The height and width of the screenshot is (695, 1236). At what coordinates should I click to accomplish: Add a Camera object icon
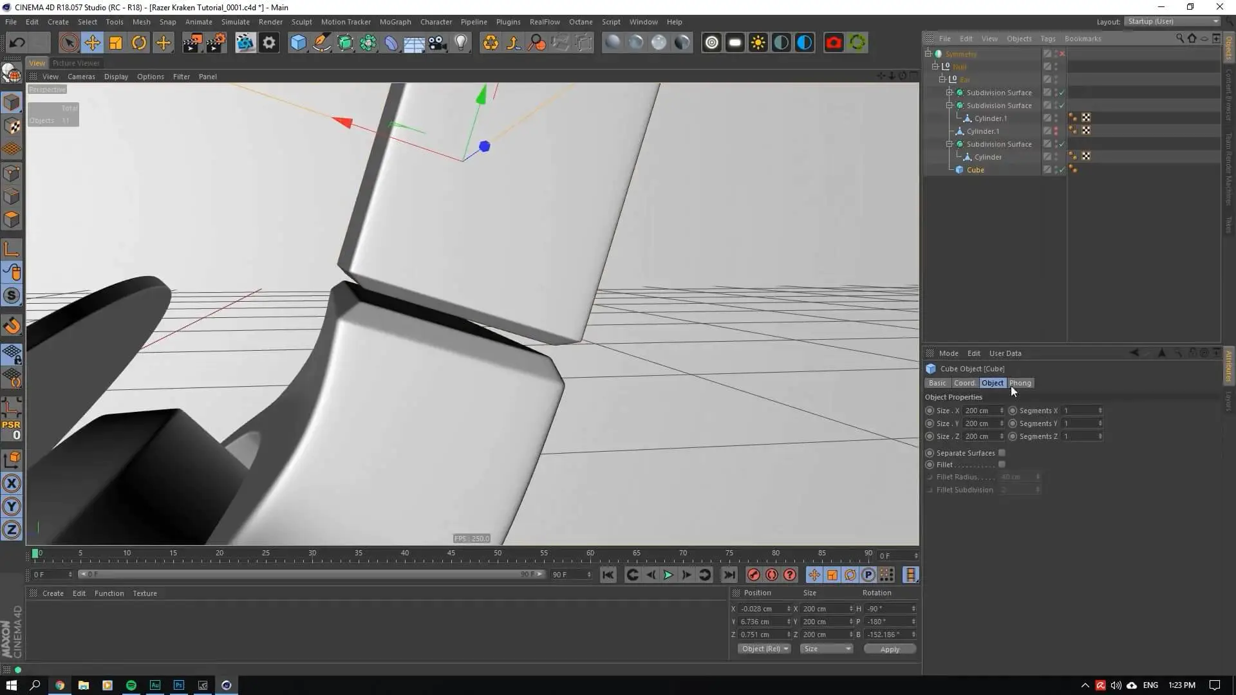pos(438,43)
